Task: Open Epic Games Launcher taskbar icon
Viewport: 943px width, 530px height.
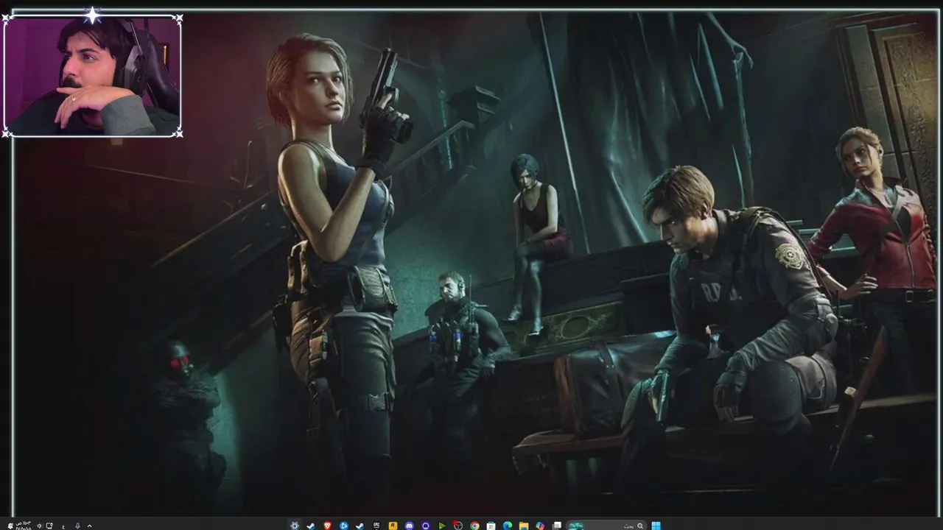Action: pyautogui.click(x=376, y=526)
